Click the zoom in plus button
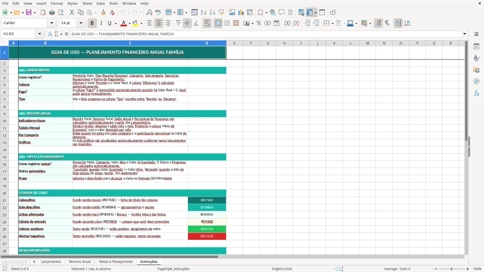Screen dimensions: 484x272 [x=468, y=269]
